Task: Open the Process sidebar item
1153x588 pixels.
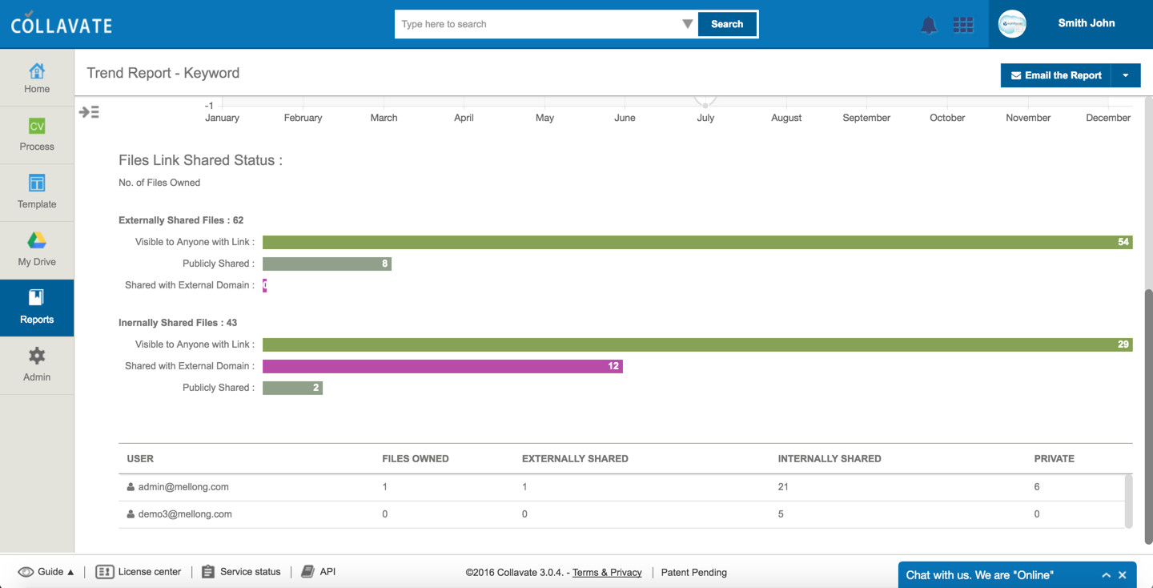Action: click(37, 135)
